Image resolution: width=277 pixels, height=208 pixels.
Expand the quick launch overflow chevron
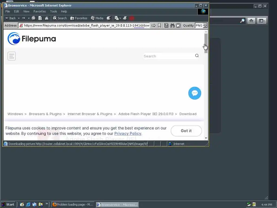47,204
